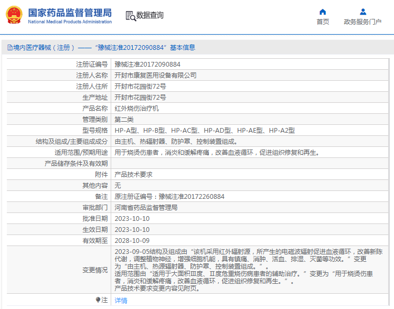Click 由主机、热辐射器、防护罩 structure text
This screenshot has width=394, height=309.
tap(176, 142)
